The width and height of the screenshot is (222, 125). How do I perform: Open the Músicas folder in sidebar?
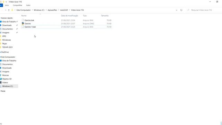point(6,75)
